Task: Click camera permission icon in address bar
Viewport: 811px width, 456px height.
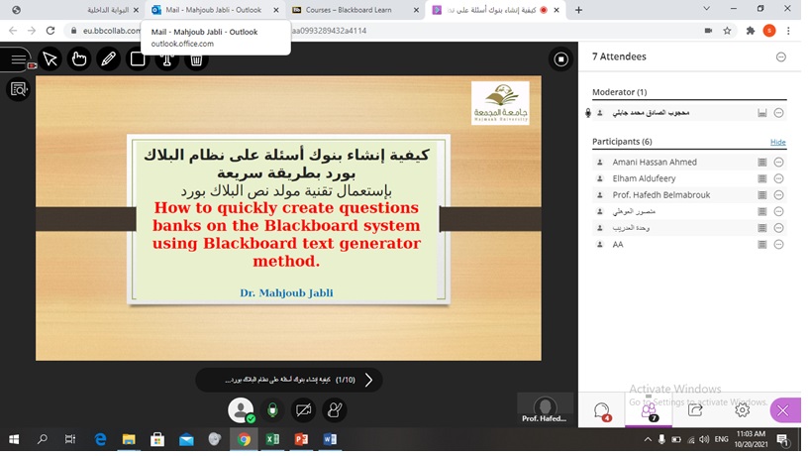Action: click(x=708, y=31)
